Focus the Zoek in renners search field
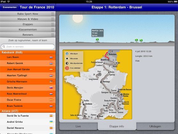Viewport: 178px width, 134px height. (28, 47)
